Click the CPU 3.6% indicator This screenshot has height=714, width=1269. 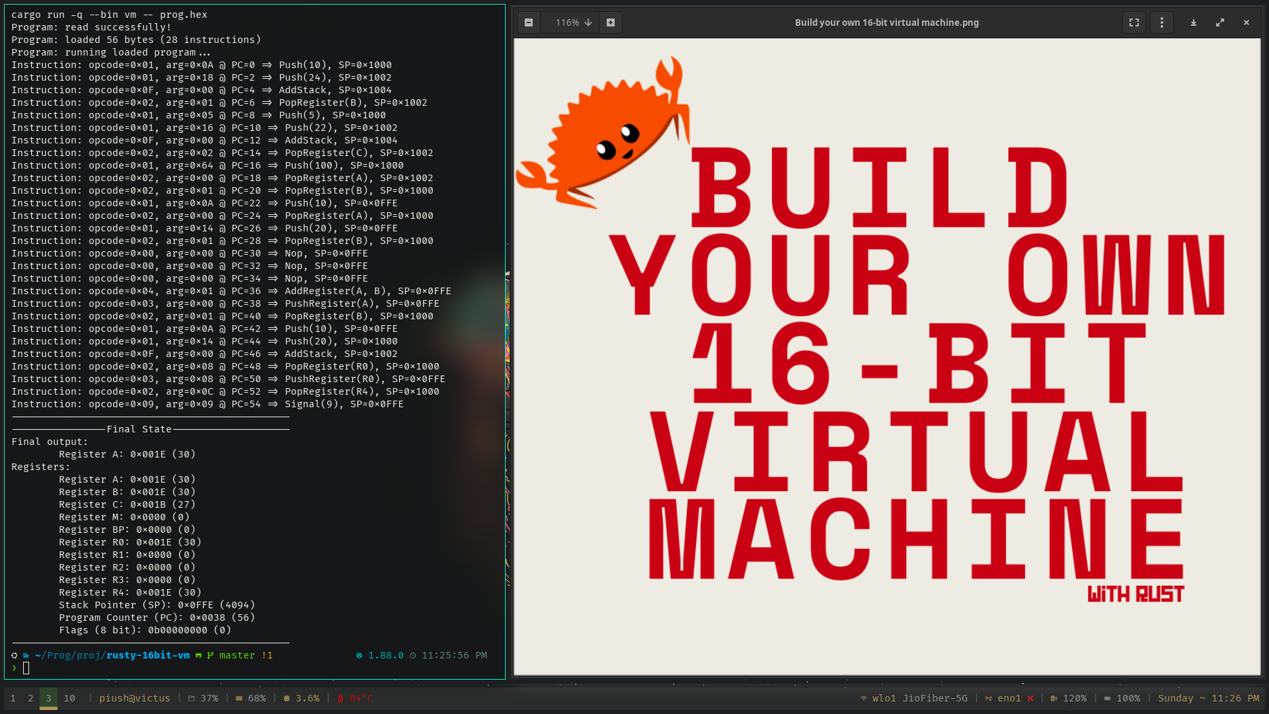coord(301,698)
